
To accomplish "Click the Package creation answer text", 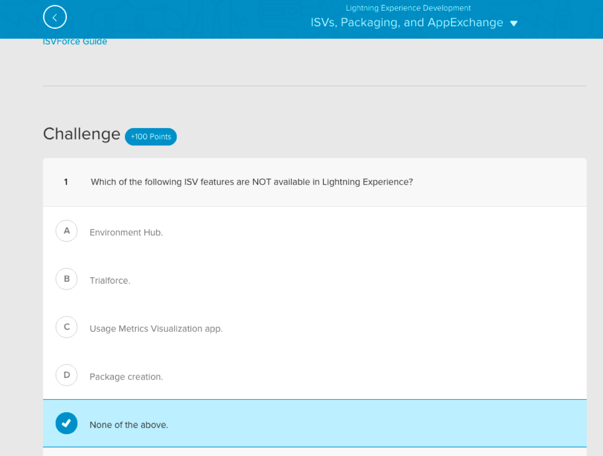I will (x=126, y=377).
